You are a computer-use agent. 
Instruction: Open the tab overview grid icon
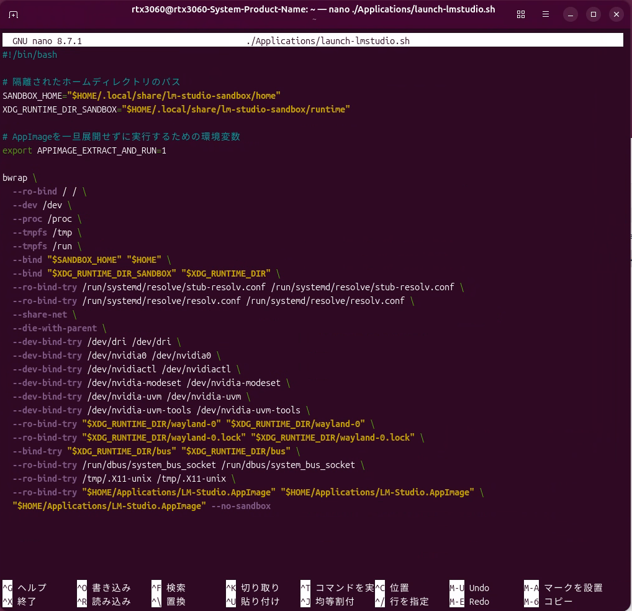pyautogui.click(x=521, y=14)
